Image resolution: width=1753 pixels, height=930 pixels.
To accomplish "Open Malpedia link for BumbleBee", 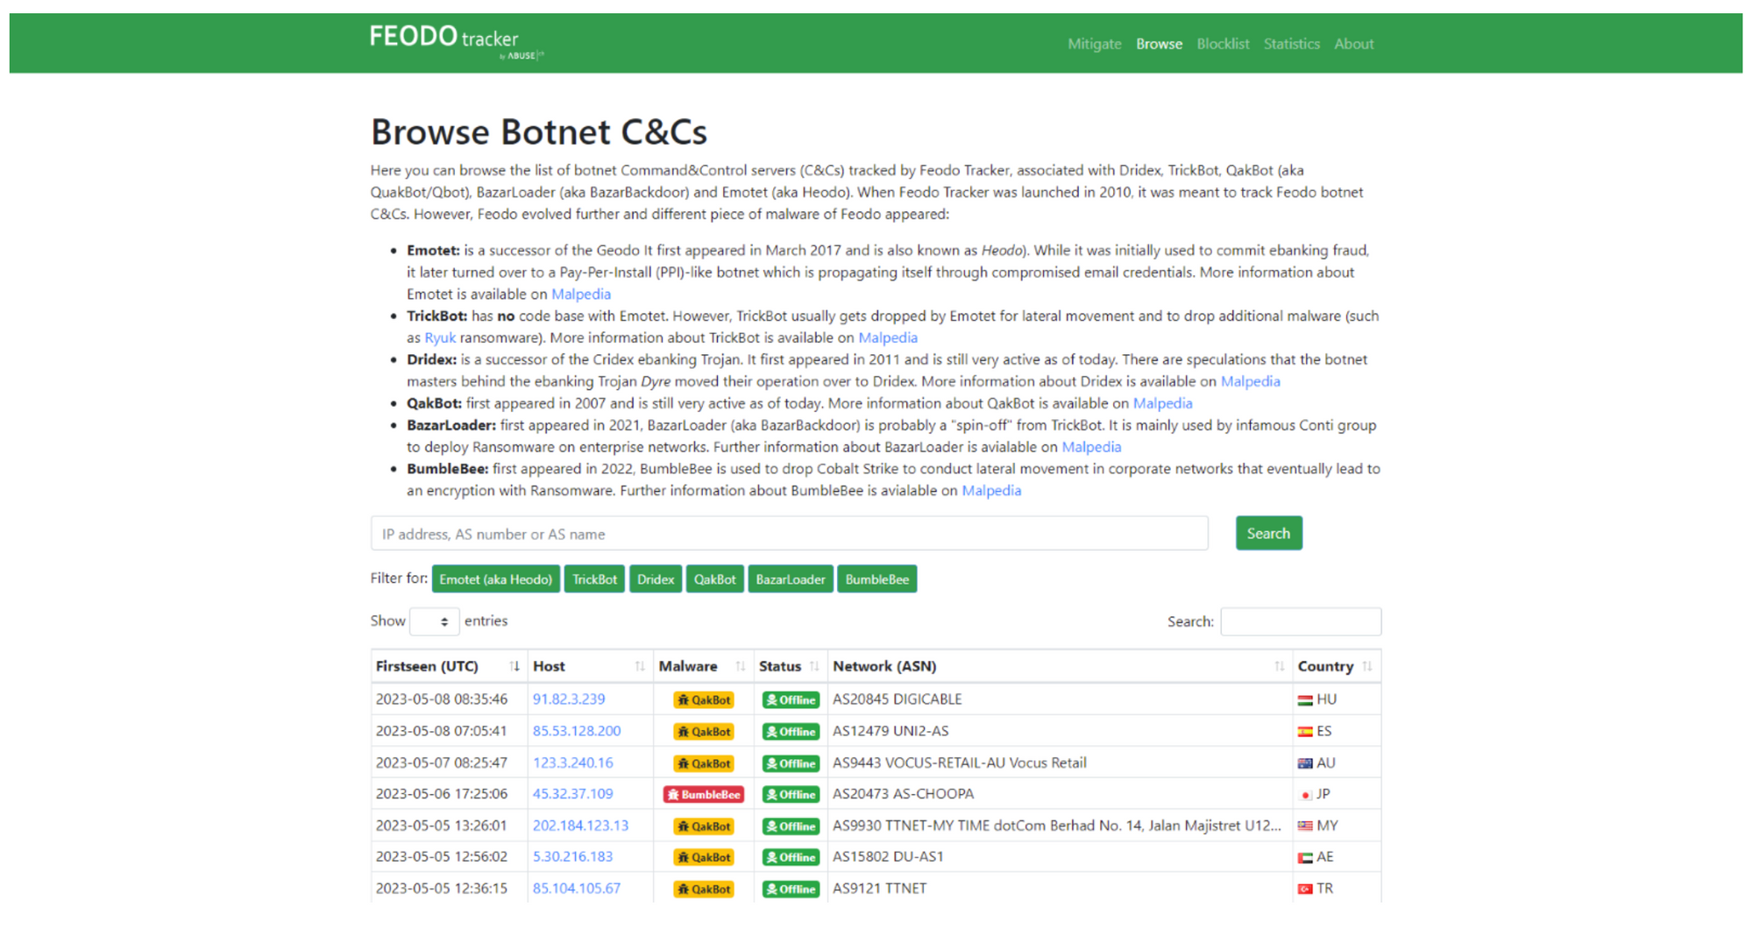I will pyautogui.click(x=991, y=491).
